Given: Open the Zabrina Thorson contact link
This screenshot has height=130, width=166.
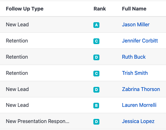Looking at the screenshot, I should click(x=141, y=89).
